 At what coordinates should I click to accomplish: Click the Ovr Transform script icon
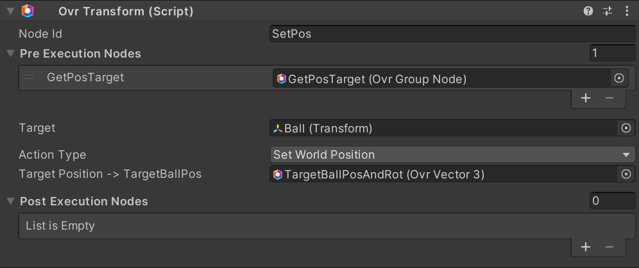coord(28,11)
